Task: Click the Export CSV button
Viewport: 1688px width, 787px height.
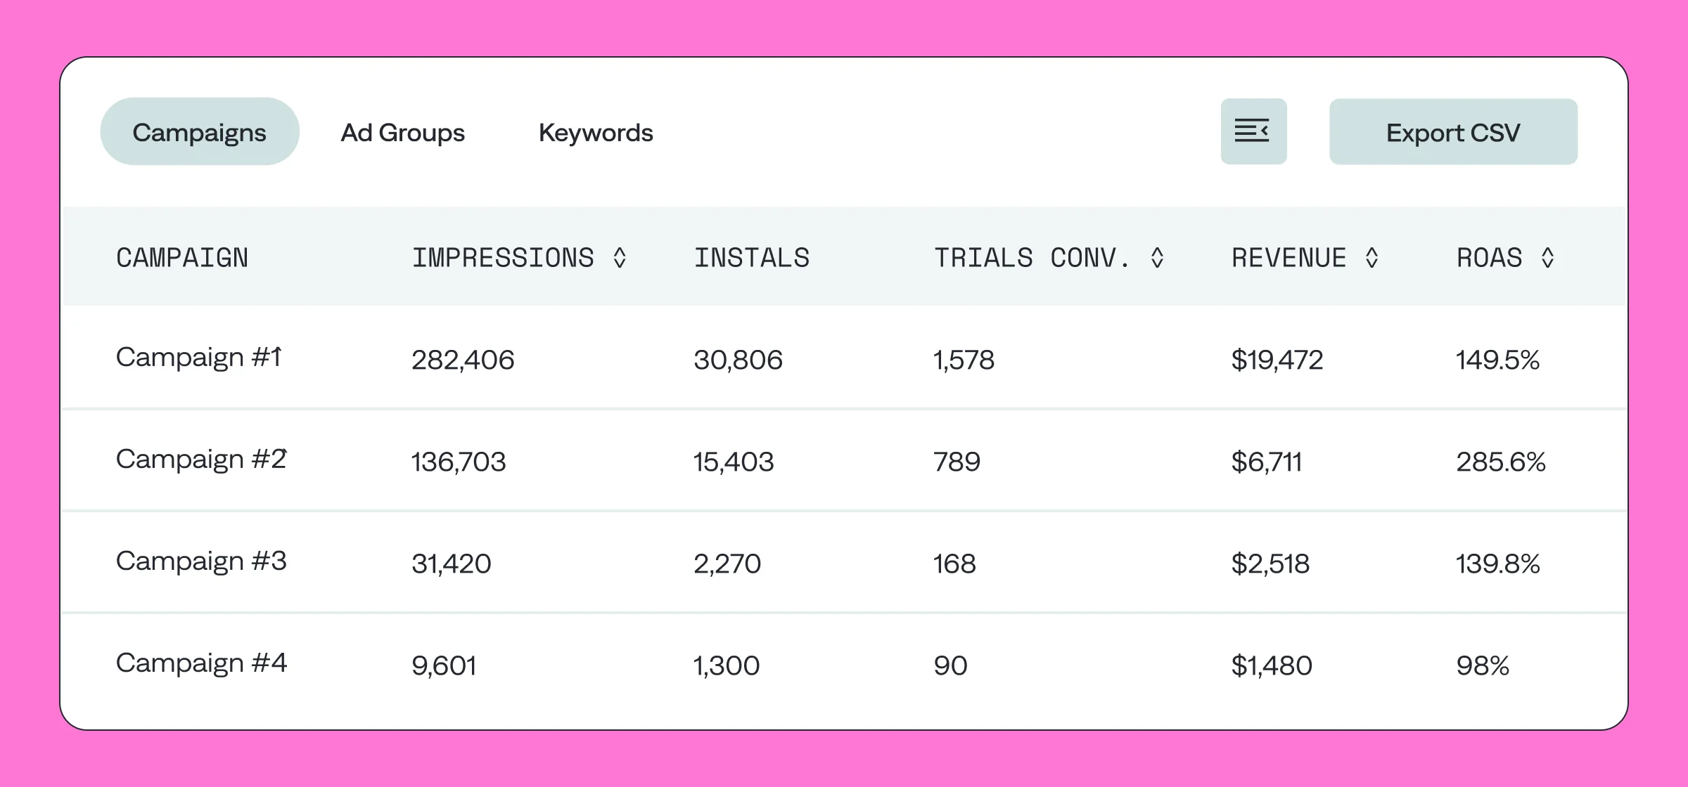Action: (x=1452, y=132)
